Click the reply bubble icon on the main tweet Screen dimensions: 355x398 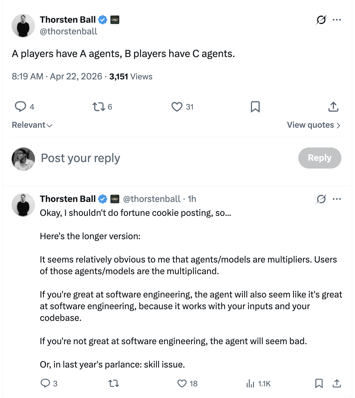(20, 107)
